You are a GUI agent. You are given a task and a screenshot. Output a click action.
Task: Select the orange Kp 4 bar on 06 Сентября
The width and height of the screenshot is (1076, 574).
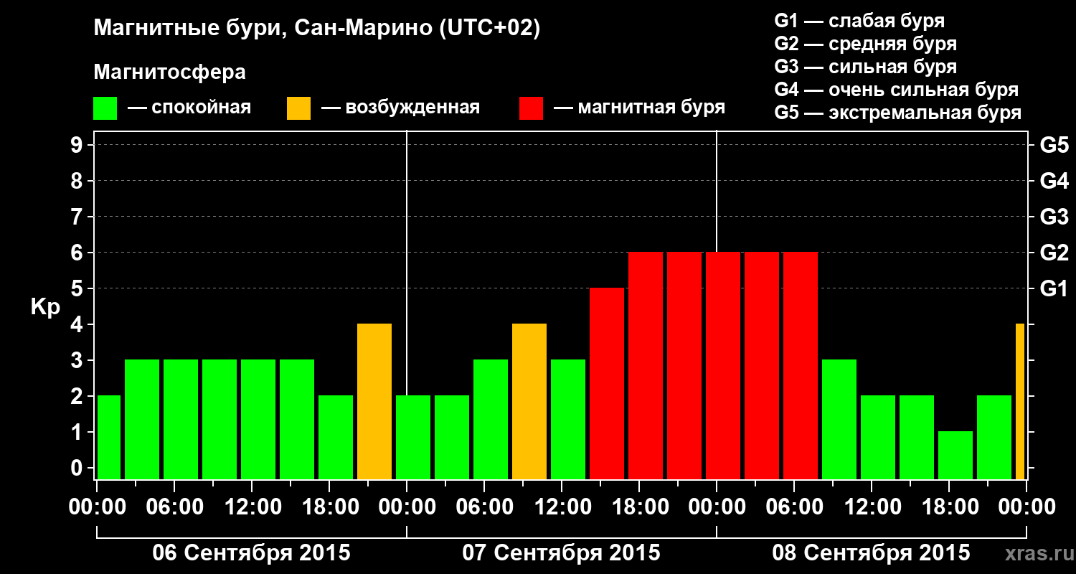(x=374, y=402)
